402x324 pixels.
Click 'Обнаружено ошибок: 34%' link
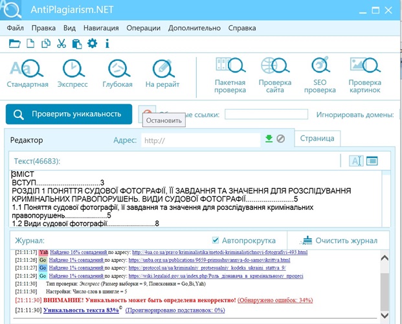click(275, 300)
